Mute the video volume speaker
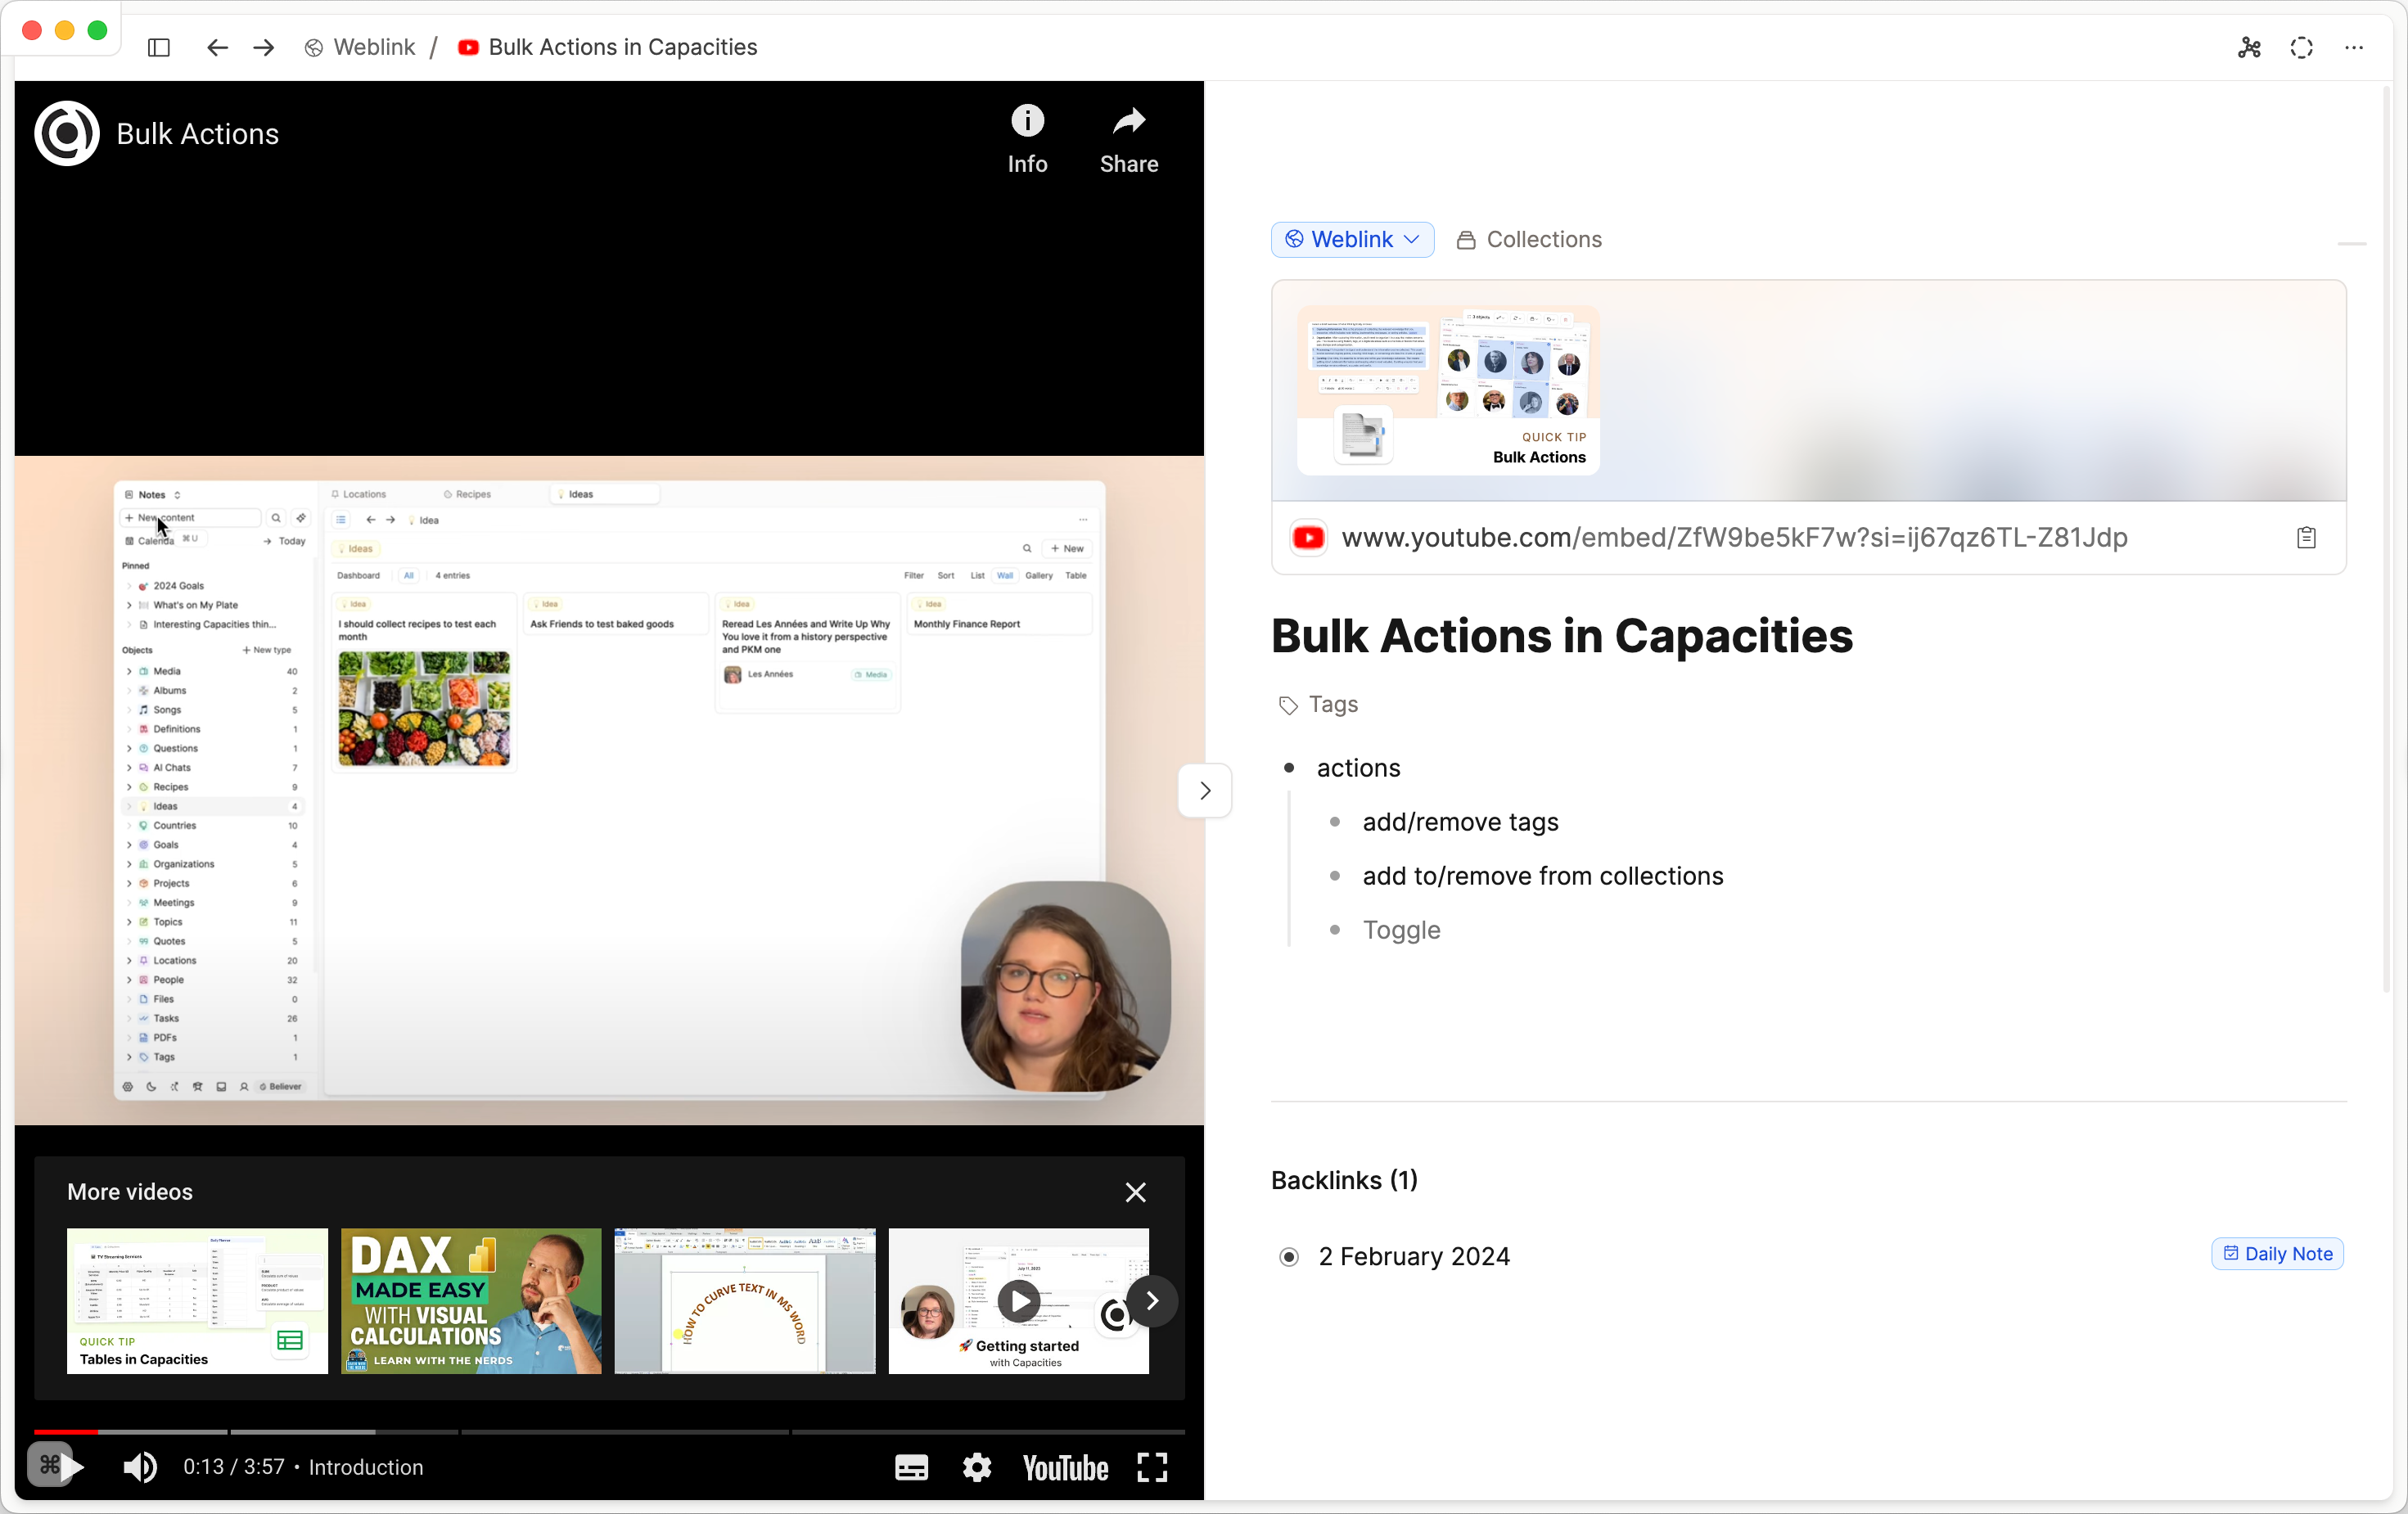 139,1467
